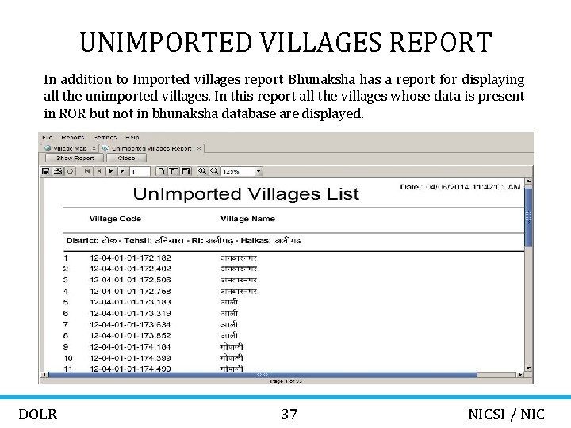Switch to the Village Map tab
The height and width of the screenshot is (428, 571).
click(70, 148)
